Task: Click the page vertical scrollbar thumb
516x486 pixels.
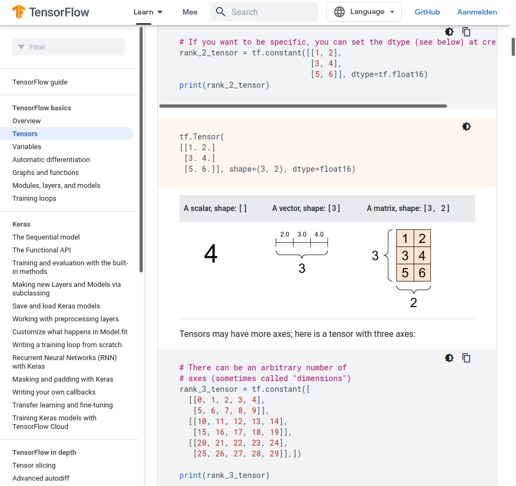Action: 513,47
